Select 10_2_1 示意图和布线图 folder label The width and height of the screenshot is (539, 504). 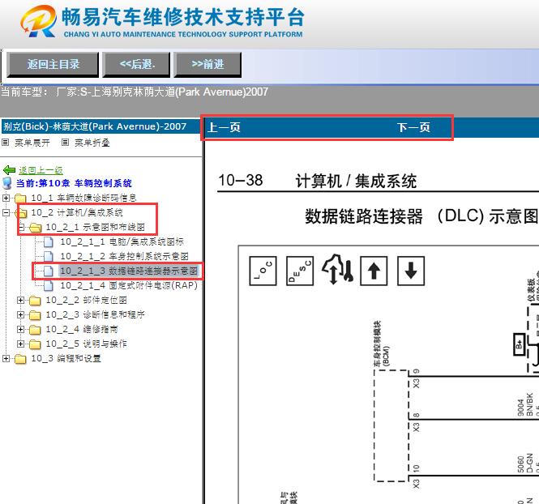pyautogui.click(x=95, y=227)
